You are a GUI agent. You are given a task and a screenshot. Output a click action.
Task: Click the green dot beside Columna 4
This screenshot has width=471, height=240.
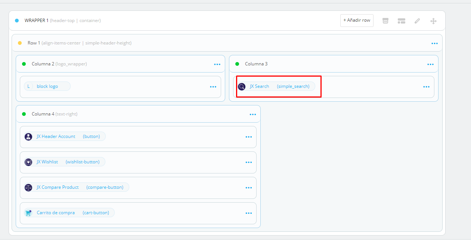coord(24,114)
